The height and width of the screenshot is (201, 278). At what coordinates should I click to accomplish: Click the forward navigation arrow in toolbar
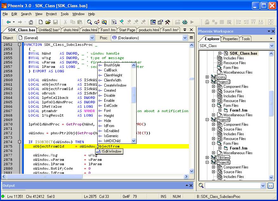coord(20,22)
